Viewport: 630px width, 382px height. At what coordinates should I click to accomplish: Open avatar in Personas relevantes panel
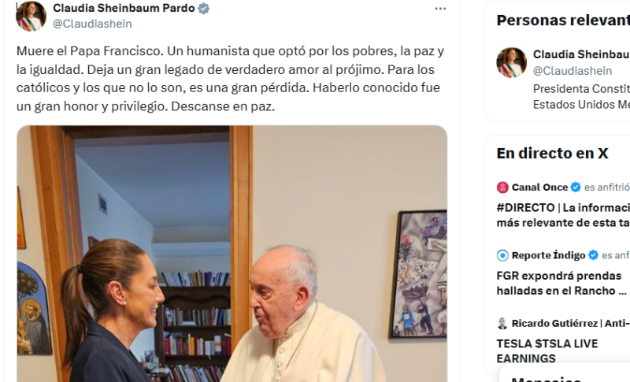pos(511,63)
